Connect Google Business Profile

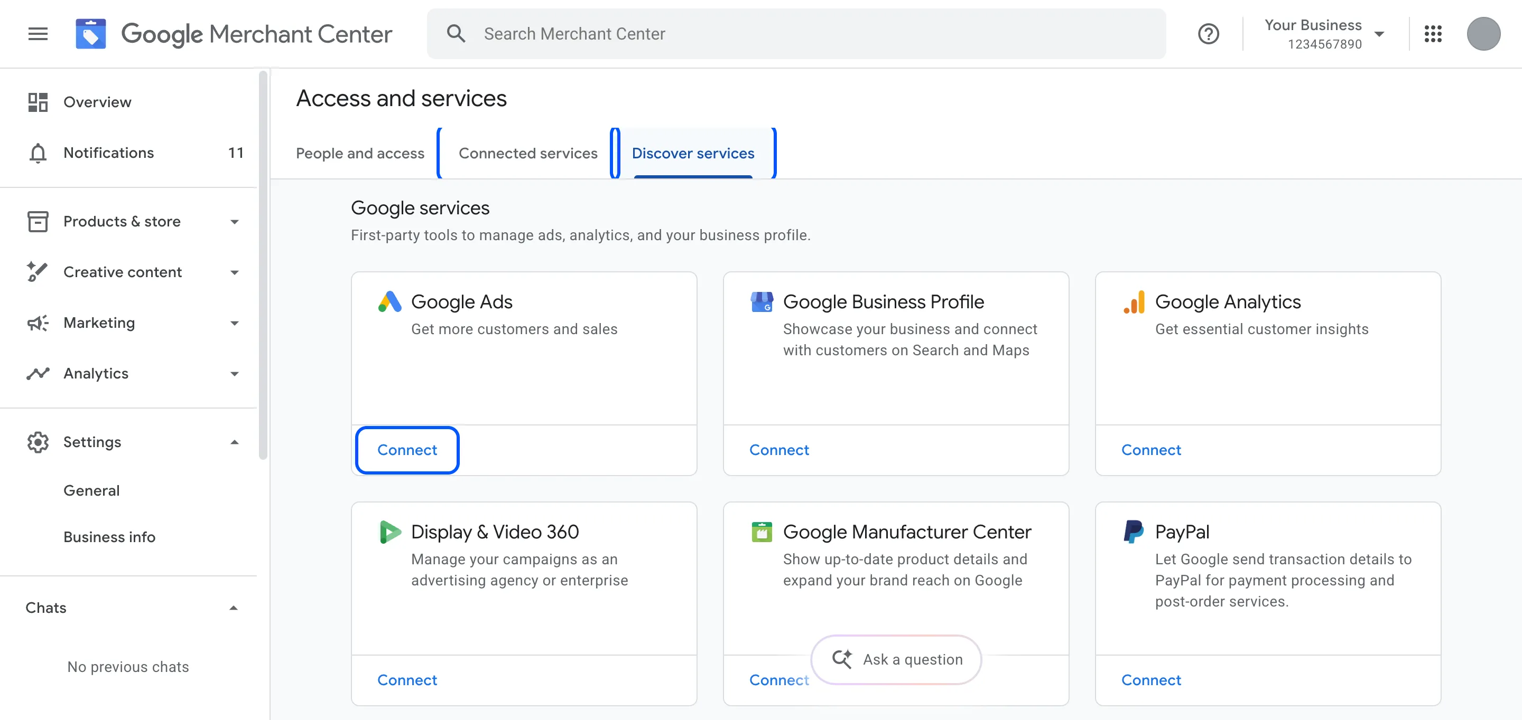[779, 450]
